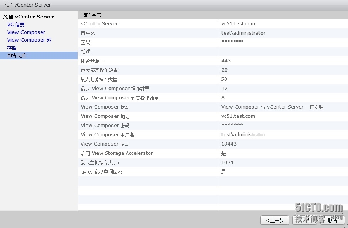Jump to the 存储 step
The height and width of the screenshot is (228, 348).
click(x=12, y=48)
